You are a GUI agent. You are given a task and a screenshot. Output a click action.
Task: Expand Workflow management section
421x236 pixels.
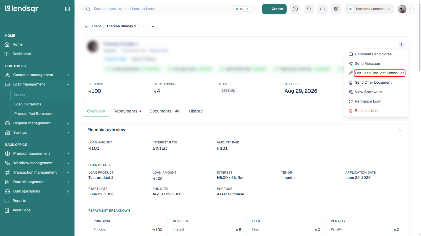point(37,163)
